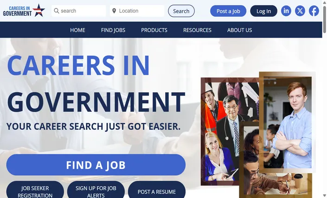Click the FIND A JOB button
327x198 pixels.
96,165
